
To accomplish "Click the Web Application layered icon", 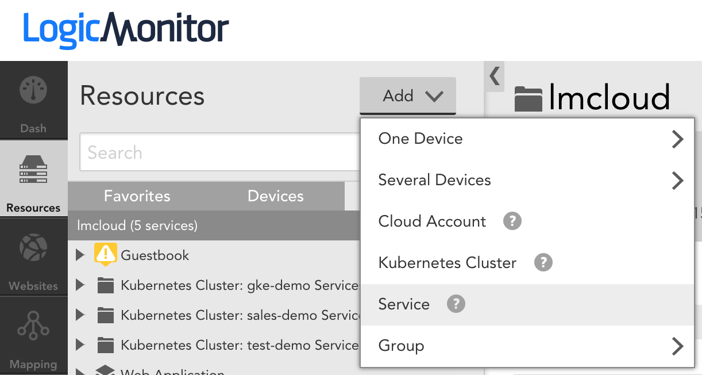I will click(x=105, y=370).
